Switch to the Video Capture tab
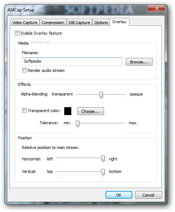The height and width of the screenshot is (212, 175). pos(25,22)
